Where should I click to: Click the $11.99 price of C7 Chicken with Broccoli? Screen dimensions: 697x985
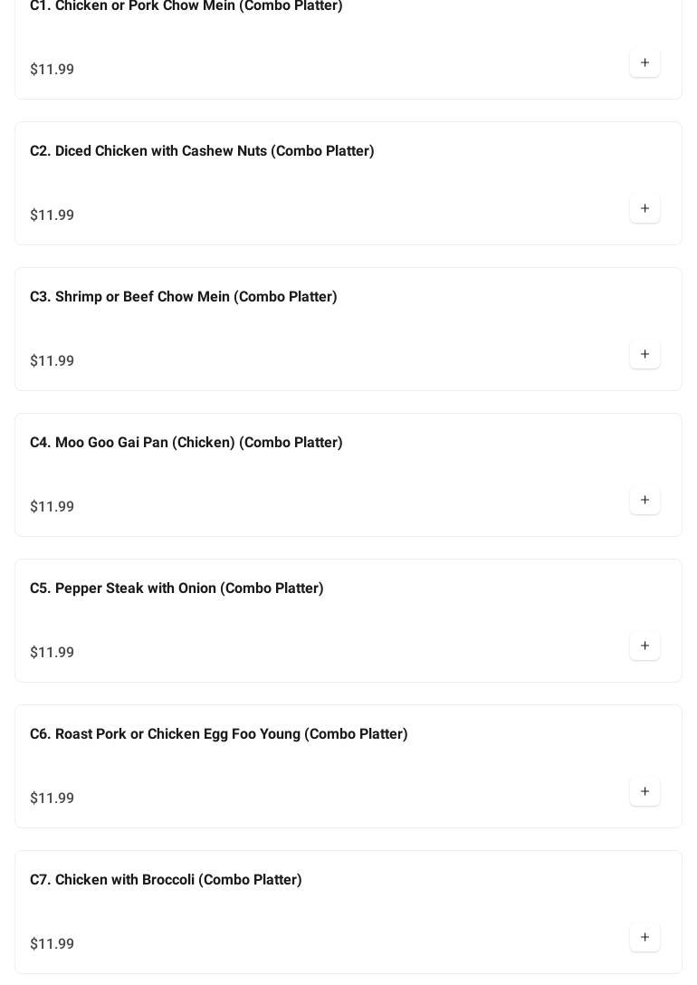(x=53, y=944)
